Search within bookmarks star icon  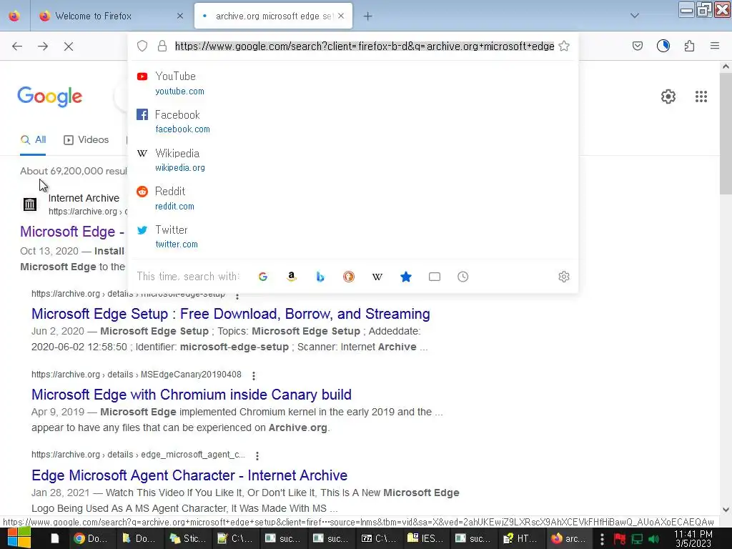[406, 277]
